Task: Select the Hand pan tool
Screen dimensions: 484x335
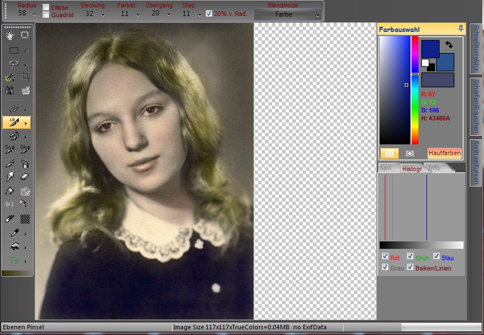Action: point(10,35)
